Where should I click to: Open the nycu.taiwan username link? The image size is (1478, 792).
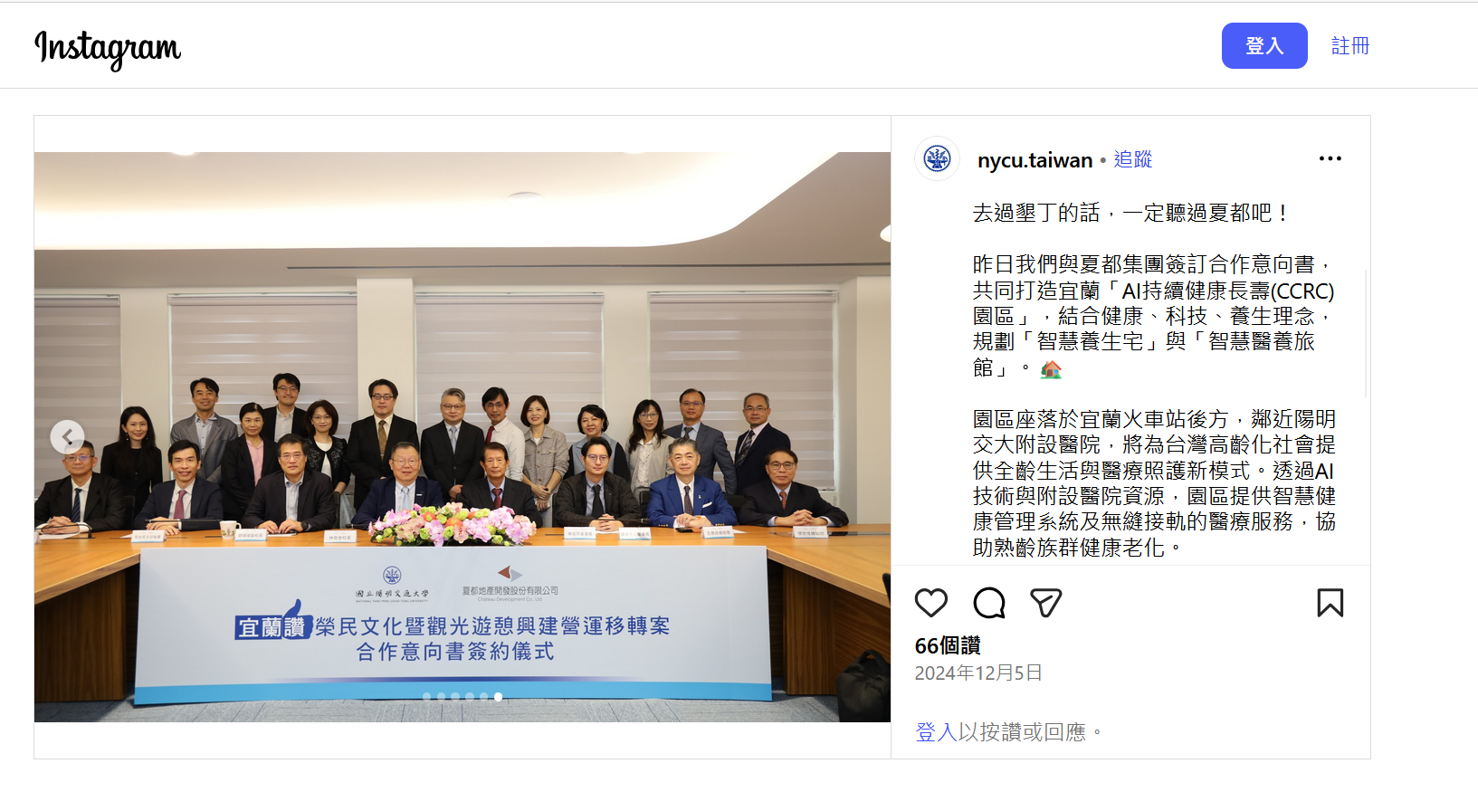pyautogui.click(x=1035, y=160)
